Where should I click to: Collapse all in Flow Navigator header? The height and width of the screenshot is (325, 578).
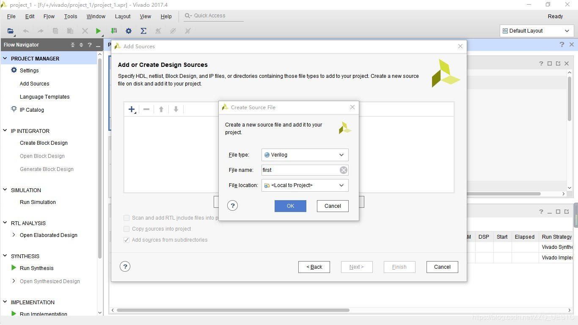coord(73,45)
